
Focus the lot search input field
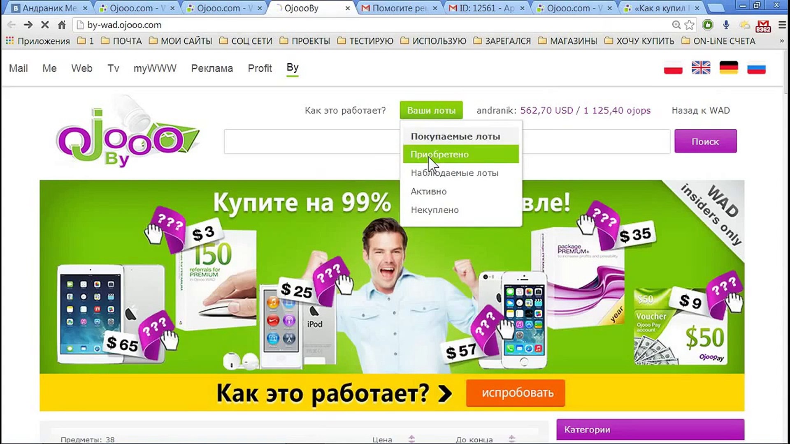pos(447,141)
